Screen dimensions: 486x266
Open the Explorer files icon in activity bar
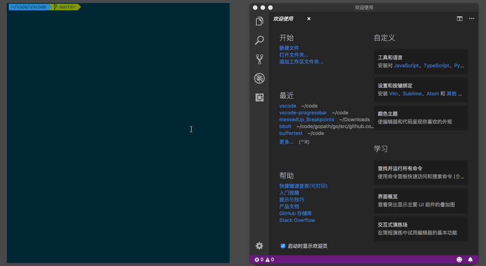tap(259, 21)
